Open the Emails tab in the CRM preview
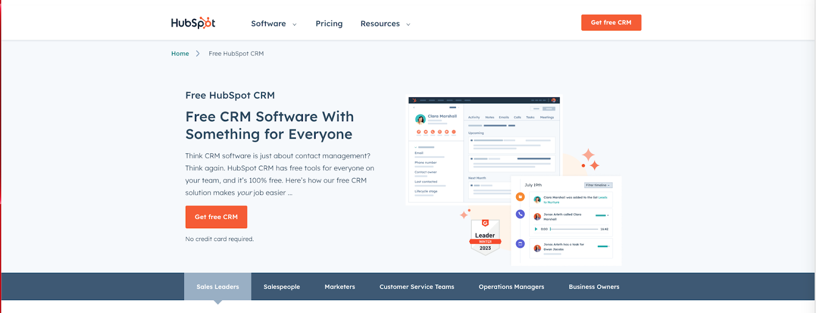This screenshot has height=313, width=816. tap(504, 117)
